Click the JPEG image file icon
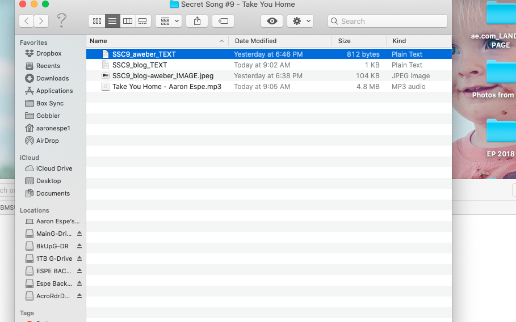The image size is (516, 322). point(106,75)
